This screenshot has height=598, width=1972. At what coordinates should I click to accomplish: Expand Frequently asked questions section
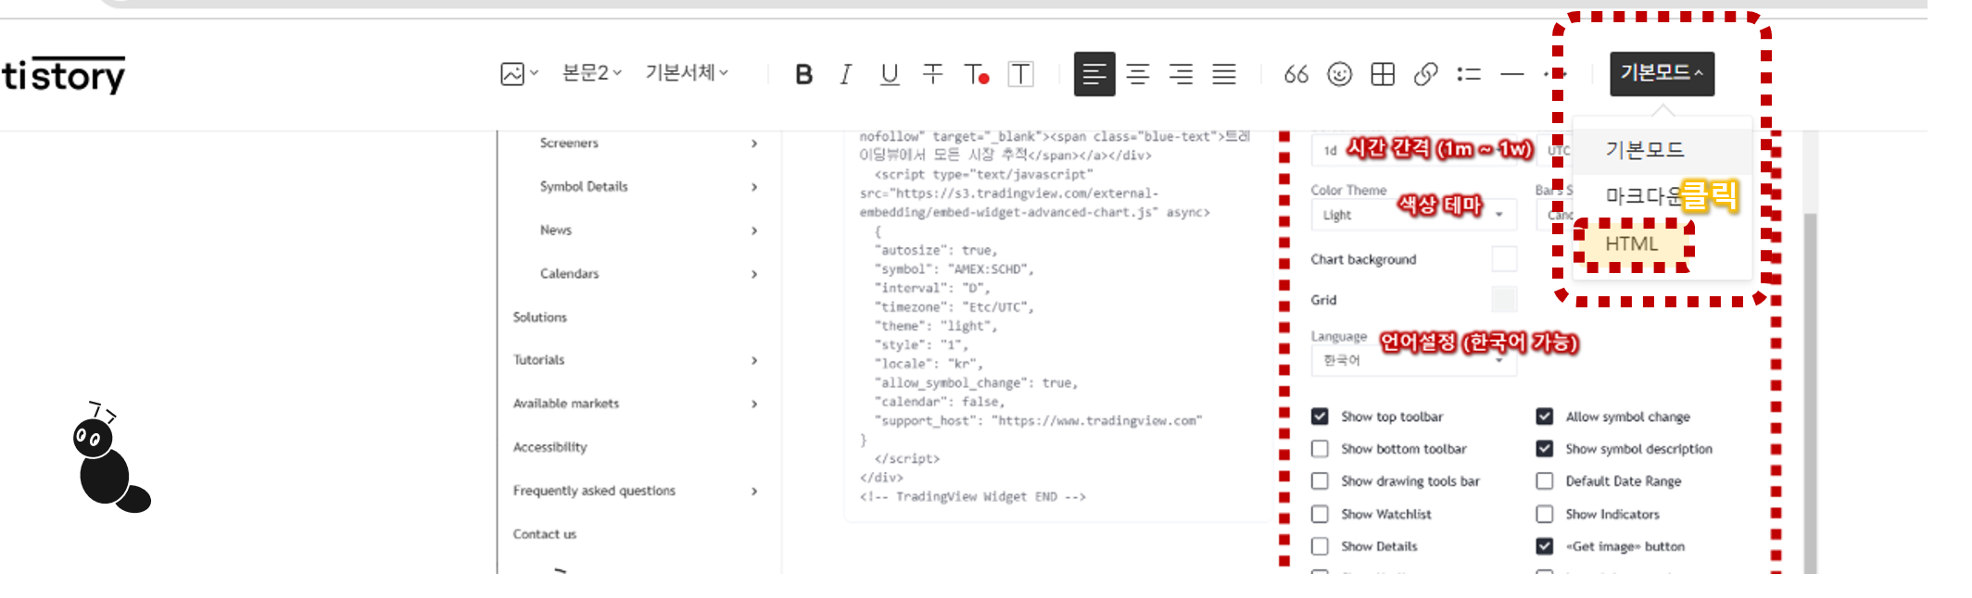[636, 491]
